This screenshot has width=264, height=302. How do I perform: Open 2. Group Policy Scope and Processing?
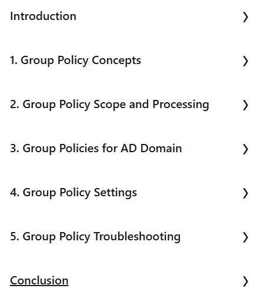click(x=109, y=105)
